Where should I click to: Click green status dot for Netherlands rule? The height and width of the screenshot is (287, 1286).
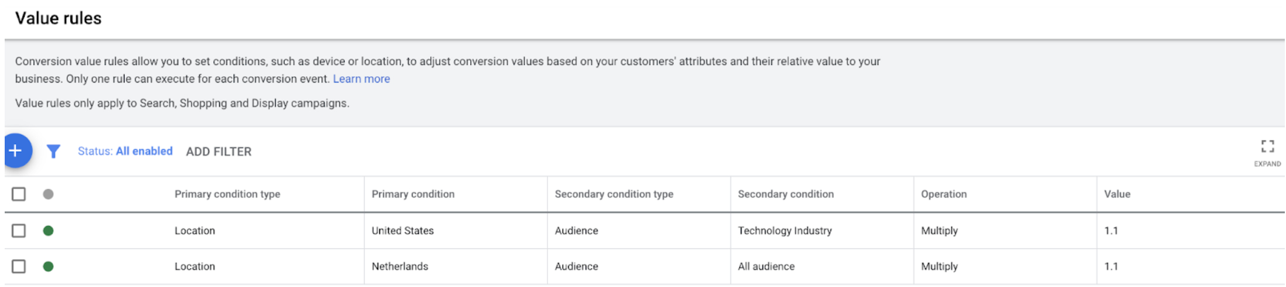[x=49, y=266]
